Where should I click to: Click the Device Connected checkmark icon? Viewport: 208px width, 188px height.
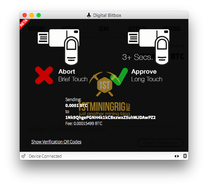point(24,156)
